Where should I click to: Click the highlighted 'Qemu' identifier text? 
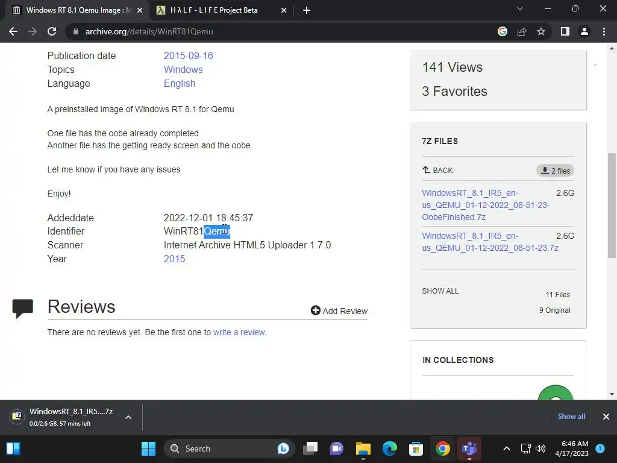217,231
